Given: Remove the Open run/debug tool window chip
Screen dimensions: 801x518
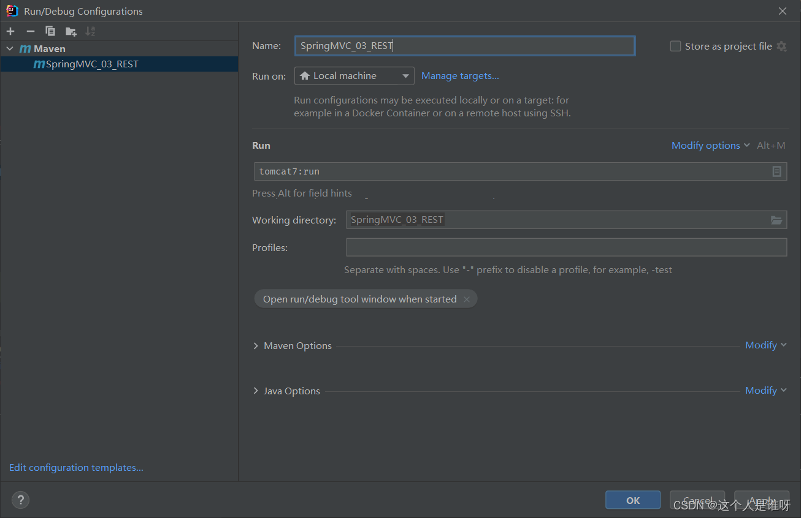Looking at the screenshot, I should tap(467, 299).
